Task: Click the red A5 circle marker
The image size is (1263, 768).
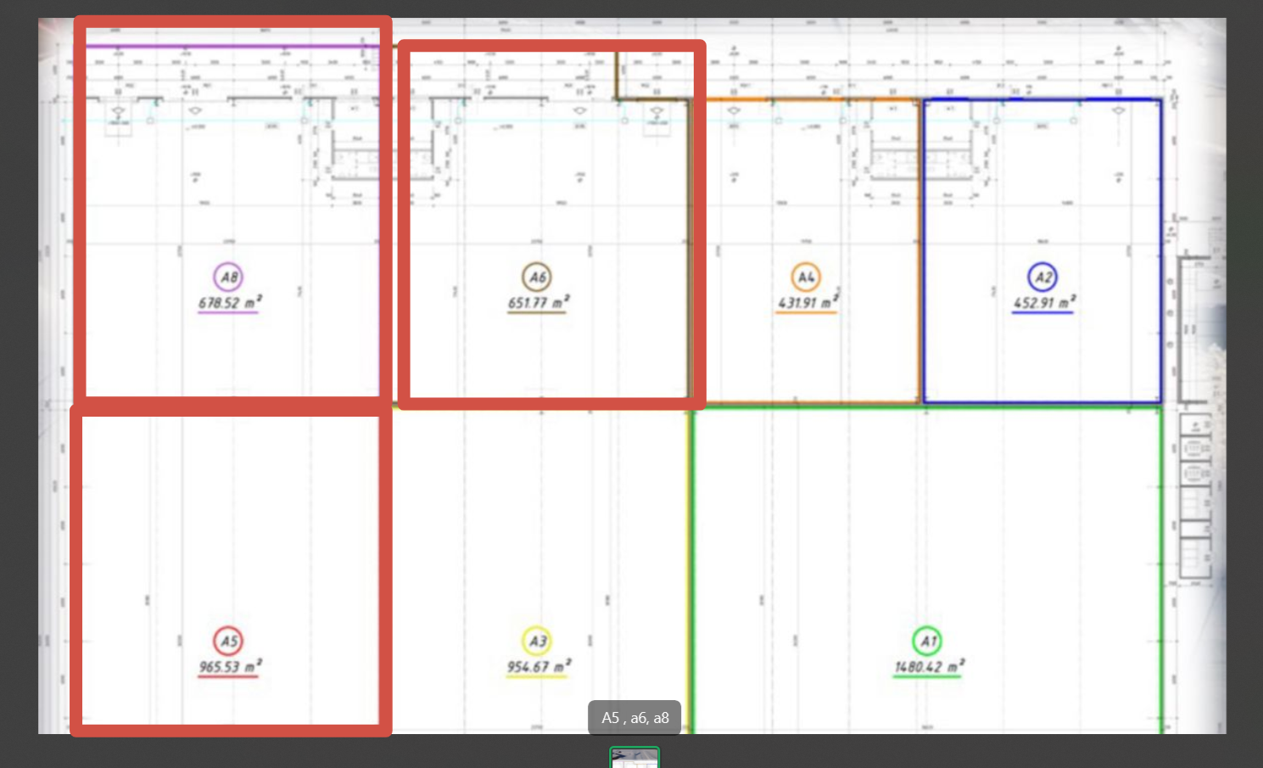Action: [x=228, y=641]
